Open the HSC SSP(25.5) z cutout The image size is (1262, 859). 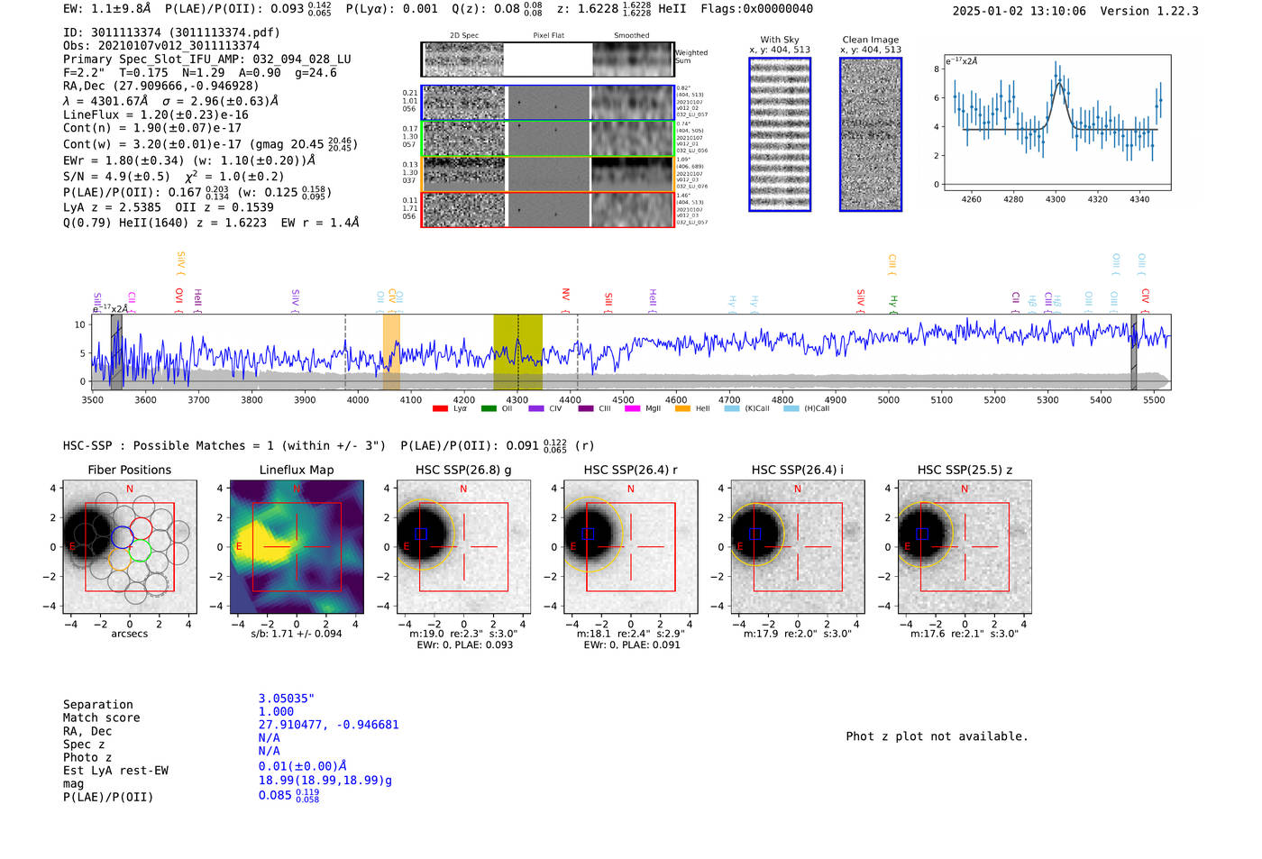point(965,547)
